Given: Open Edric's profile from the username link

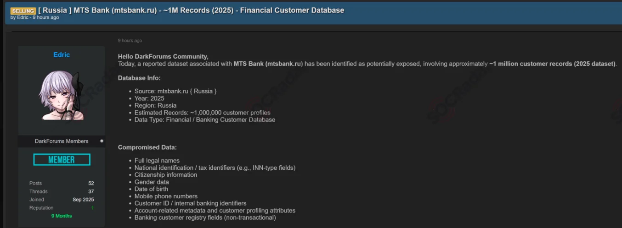Looking at the screenshot, I should (62, 54).
